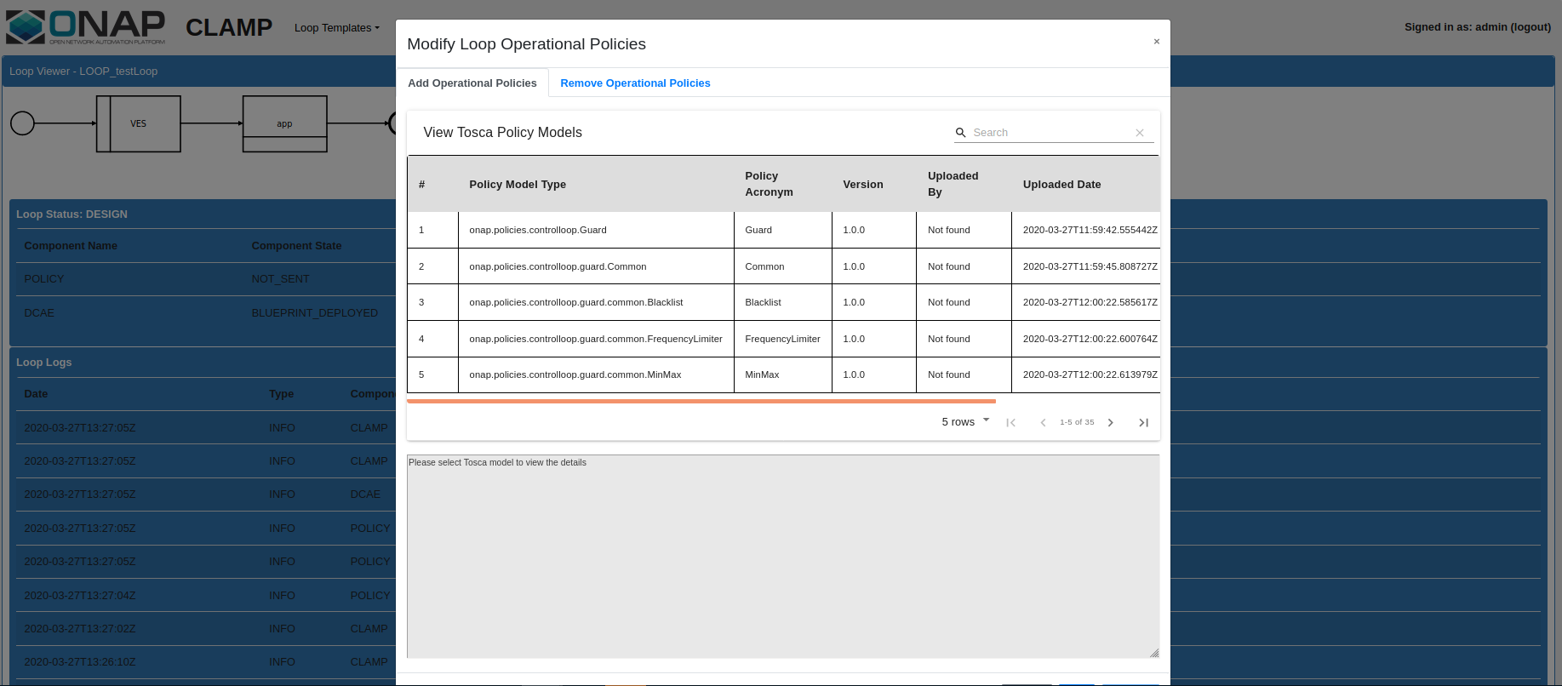Go to next page of policy models
The image size is (1562, 686).
coord(1110,422)
